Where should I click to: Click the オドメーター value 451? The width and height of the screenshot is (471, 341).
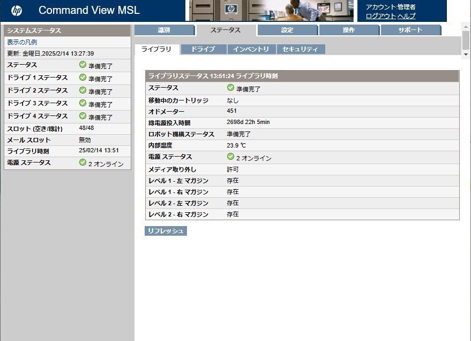231,111
